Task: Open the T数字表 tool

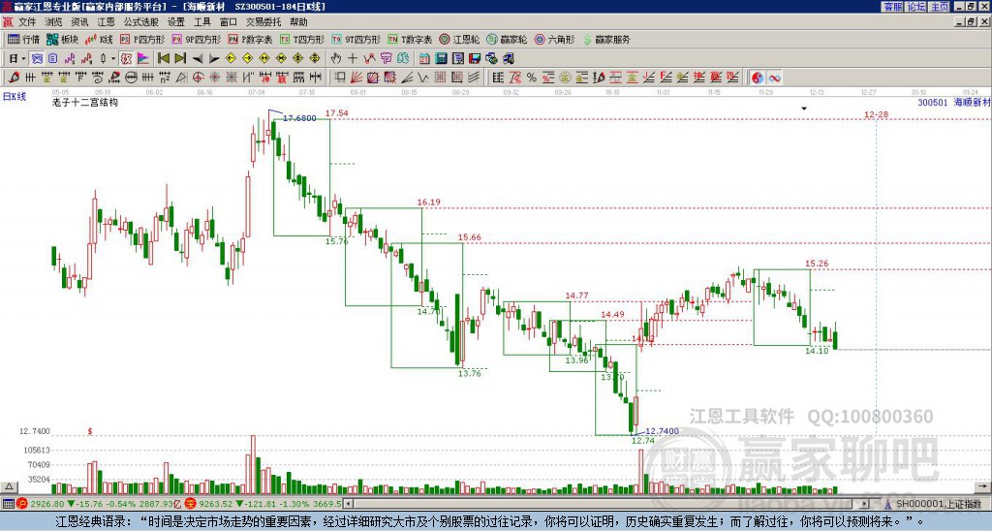Action: click(410, 39)
